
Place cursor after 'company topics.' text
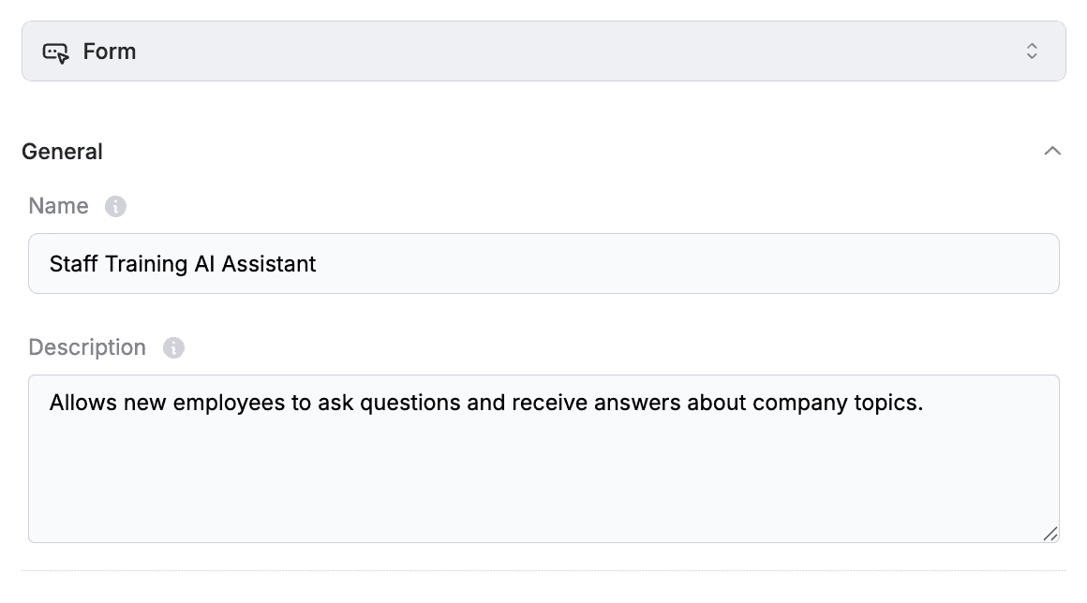point(925,403)
